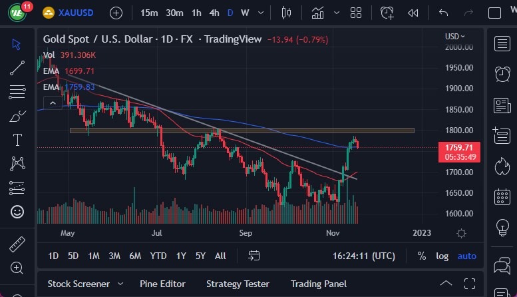Collapse the indicator legend chevron
517x297 pixels.
pyautogui.click(x=51, y=103)
